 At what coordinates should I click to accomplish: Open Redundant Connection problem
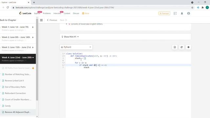pos(15,93)
